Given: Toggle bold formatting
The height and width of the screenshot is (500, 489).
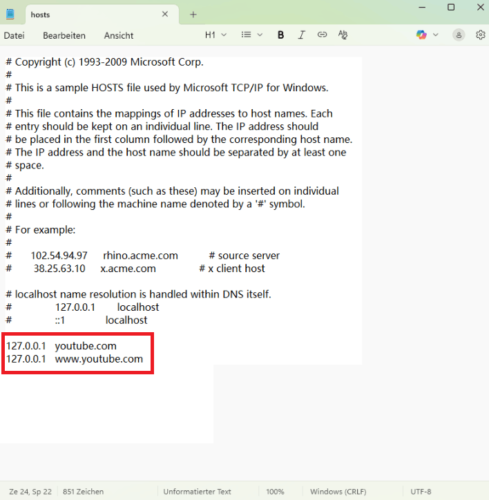Looking at the screenshot, I should click(280, 35).
